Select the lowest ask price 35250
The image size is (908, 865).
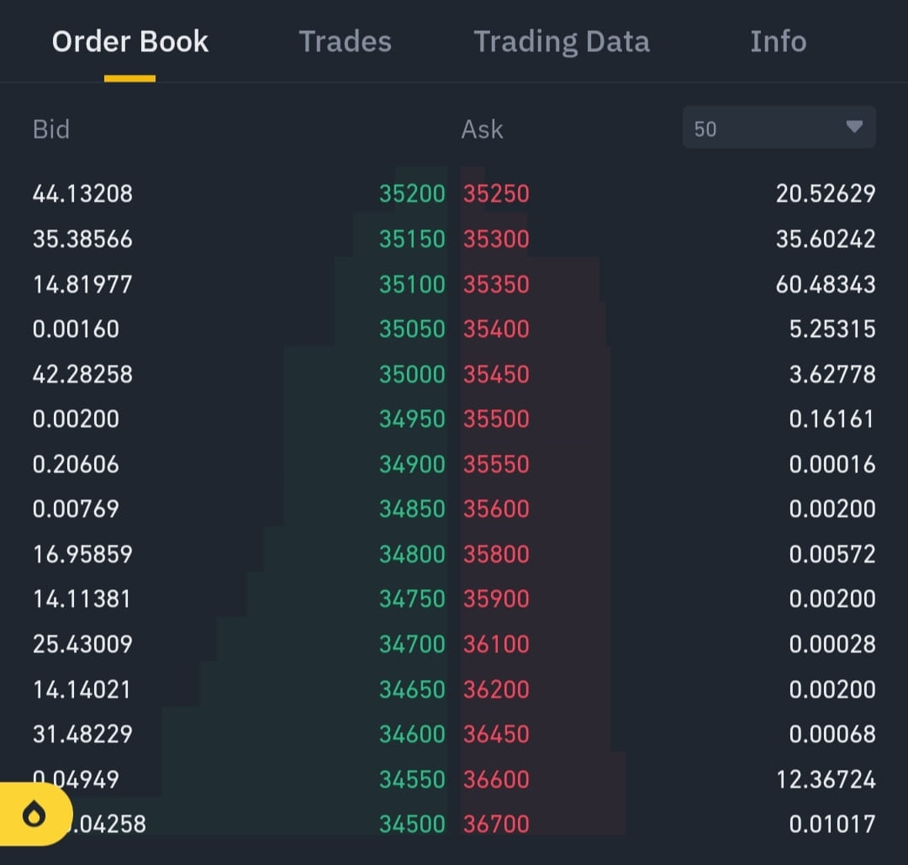[496, 193]
